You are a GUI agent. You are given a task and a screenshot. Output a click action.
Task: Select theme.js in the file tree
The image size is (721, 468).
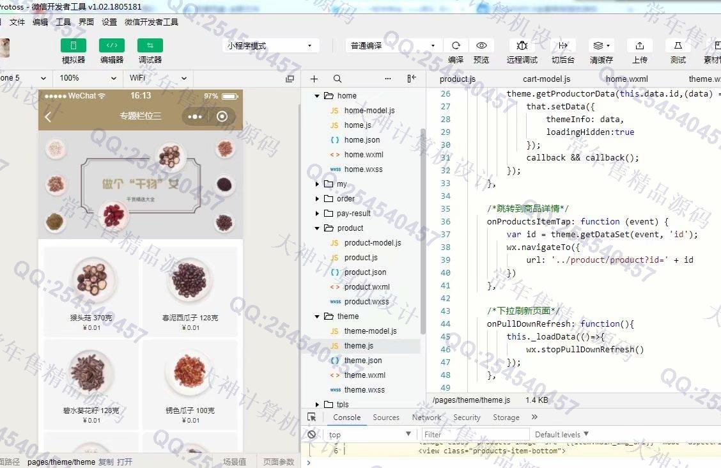pyautogui.click(x=359, y=346)
